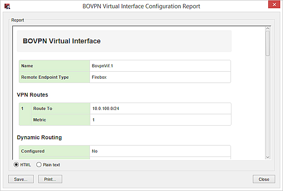This screenshot has width=283, height=191.
Task: Click the Metric label cell
Action: [x=60, y=120]
